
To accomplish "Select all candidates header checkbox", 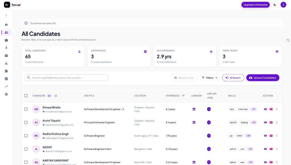I will point(26,96).
